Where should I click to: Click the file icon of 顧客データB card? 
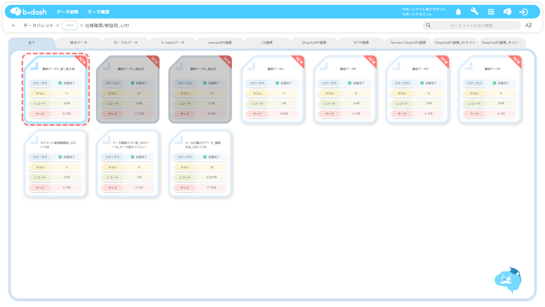pos(324,66)
